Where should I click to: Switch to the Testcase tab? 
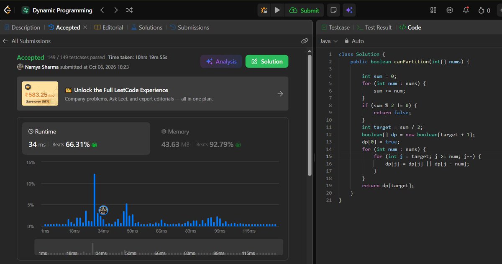pos(336,28)
